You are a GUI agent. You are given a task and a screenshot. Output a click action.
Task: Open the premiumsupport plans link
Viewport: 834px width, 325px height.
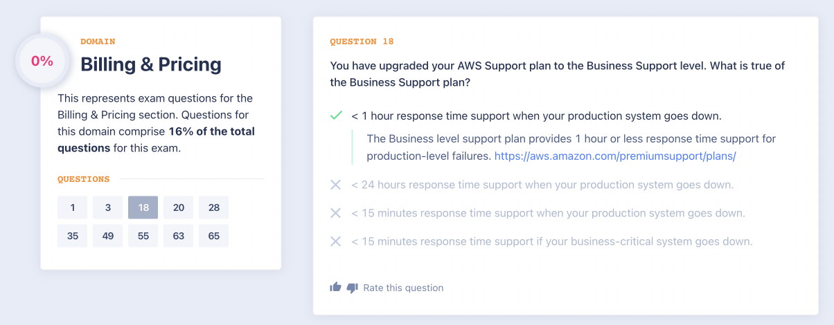tap(614, 156)
